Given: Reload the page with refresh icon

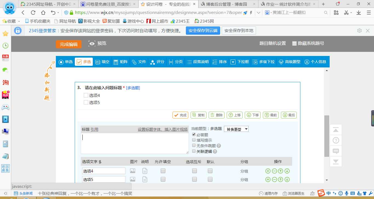Looking at the screenshot, I should point(33,13).
